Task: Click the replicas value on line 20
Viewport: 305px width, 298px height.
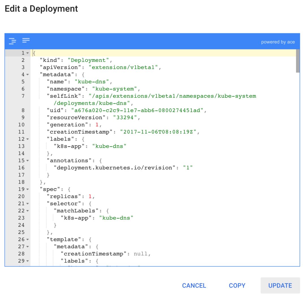Action: (90, 197)
